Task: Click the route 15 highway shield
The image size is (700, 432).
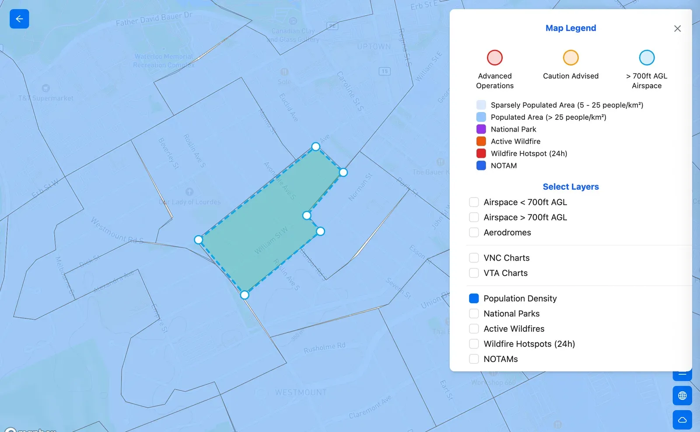Action: (x=385, y=71)
